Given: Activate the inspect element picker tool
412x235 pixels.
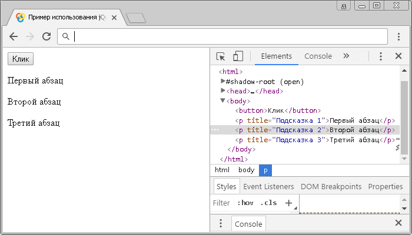Looking at the screenshot, I should [221, 56].
